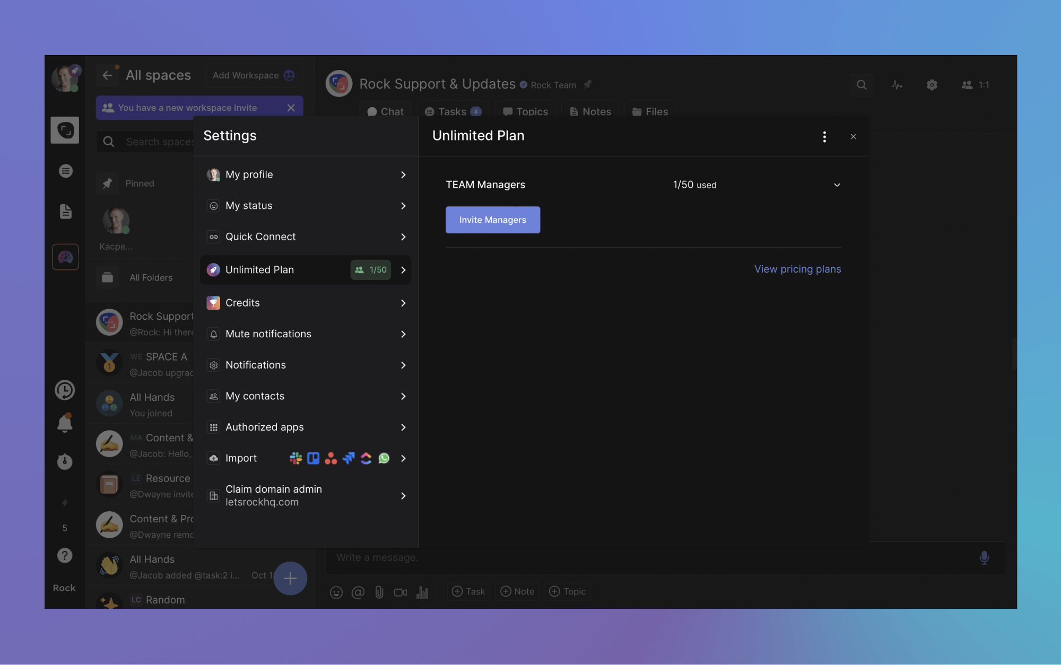Click the microphone voice message icon
The image size is (1061, 665).
coord(984,557)
